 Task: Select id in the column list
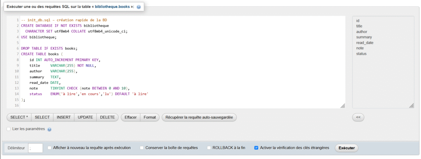(358, 21)
